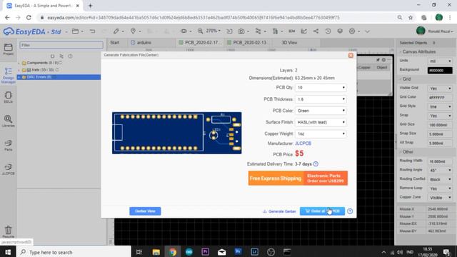
Task: Expand the Components tree folder
Action: pos(19,63)
